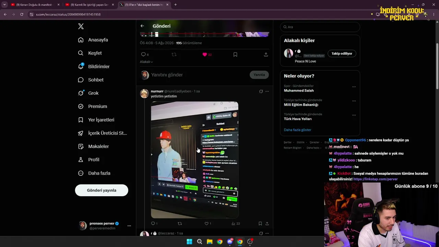The width and height of the screenshot is (439, 247).
Task: Go back using the Gönderi arrow
Action: [x=142, y=26]
